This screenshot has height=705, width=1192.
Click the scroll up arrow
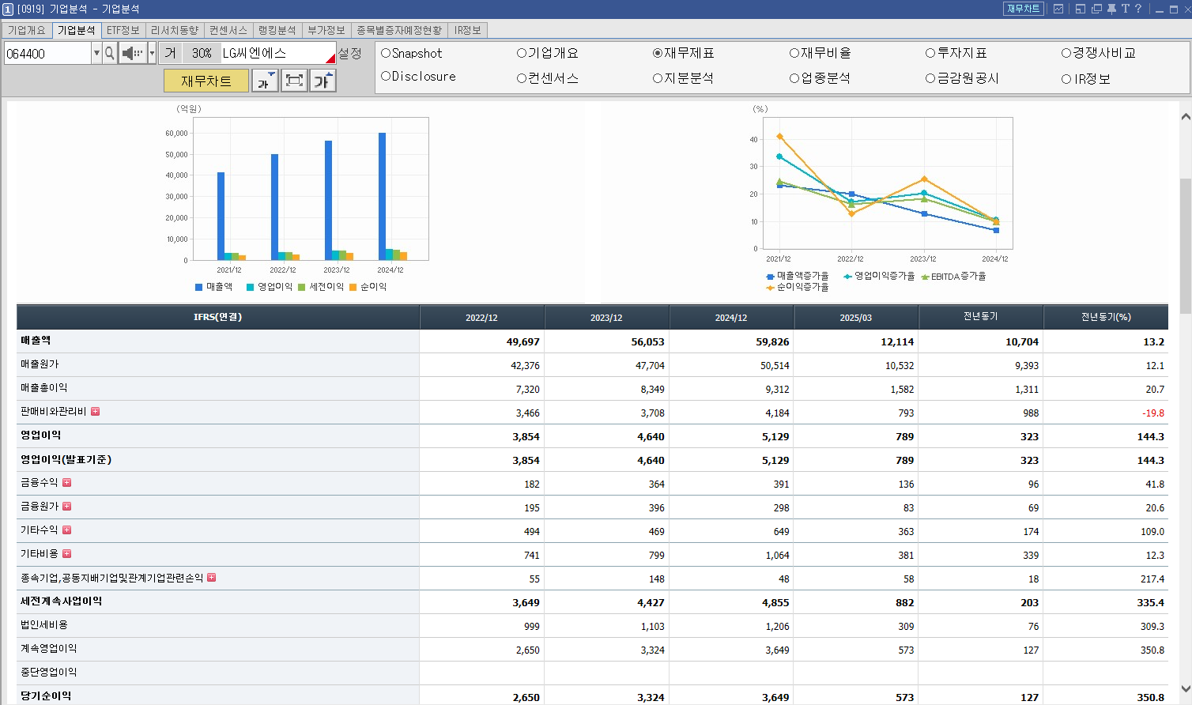pos(1185,117)
